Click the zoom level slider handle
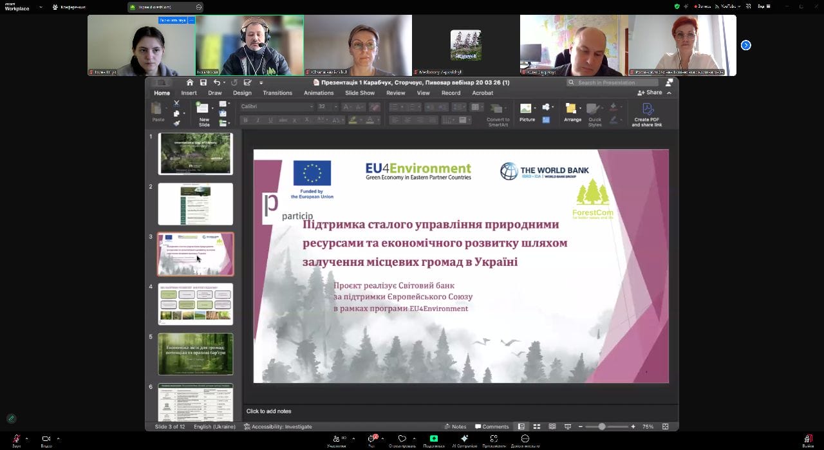The width and height of the screenshot is (824, 450). pyautogui.click(x=602, y=426)
